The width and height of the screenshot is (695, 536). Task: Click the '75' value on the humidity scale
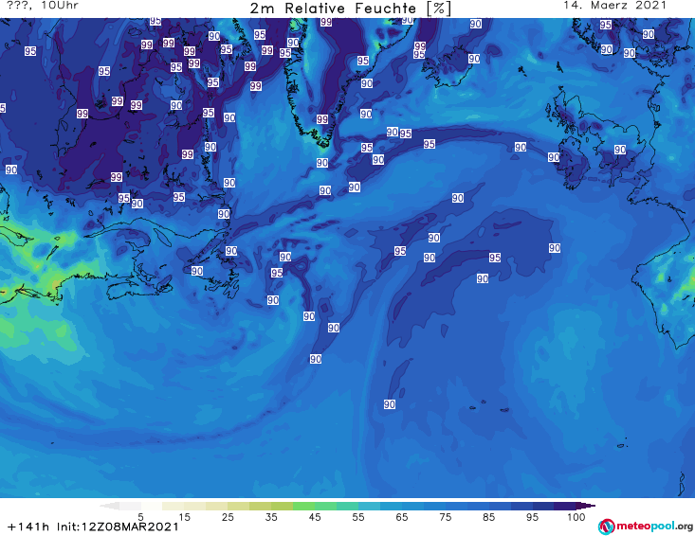tap(445, 517)
